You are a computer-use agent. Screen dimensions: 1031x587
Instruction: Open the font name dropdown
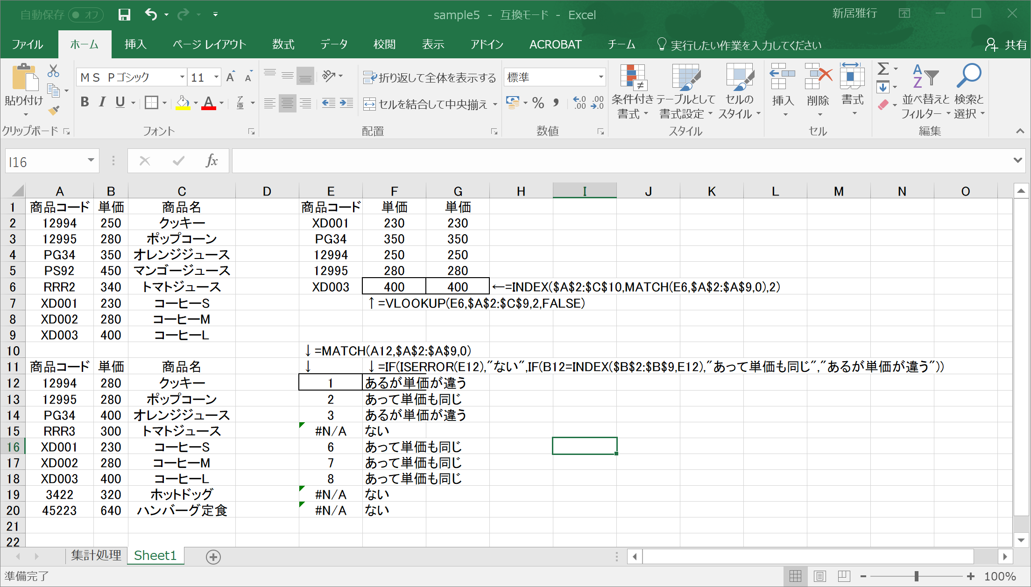182,77
